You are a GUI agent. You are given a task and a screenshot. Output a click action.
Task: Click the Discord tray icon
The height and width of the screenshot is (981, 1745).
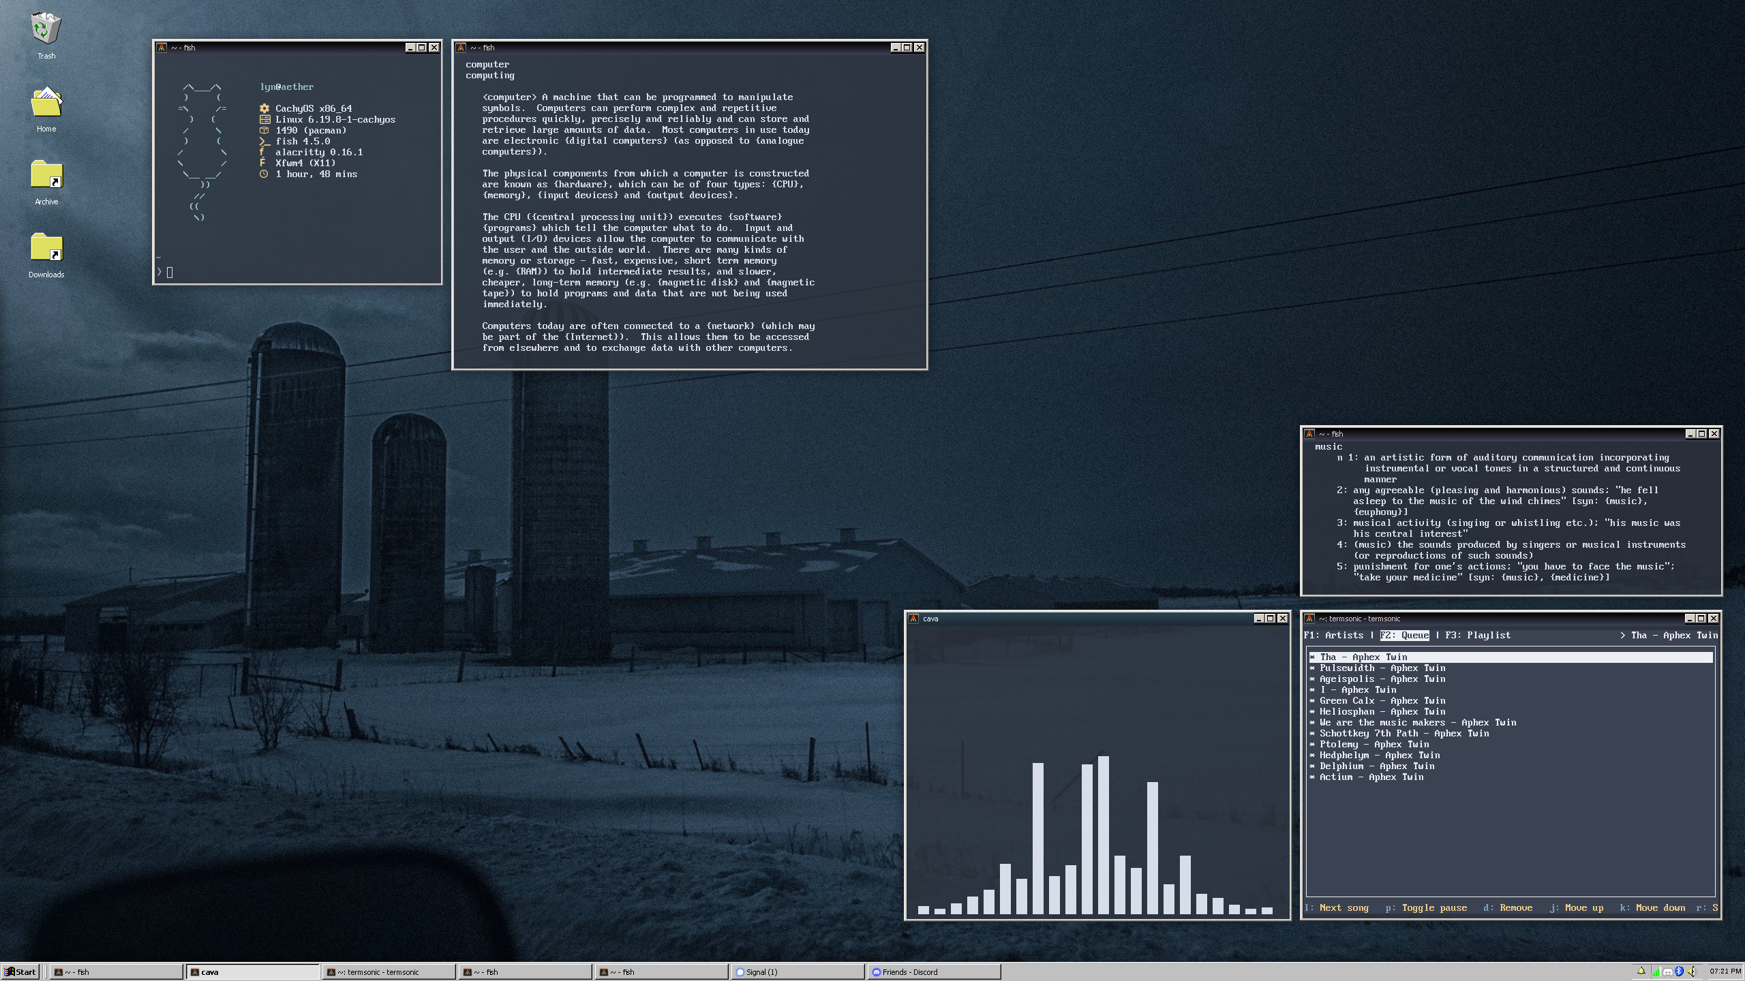pyautogui.click(x=1668, y=972)
